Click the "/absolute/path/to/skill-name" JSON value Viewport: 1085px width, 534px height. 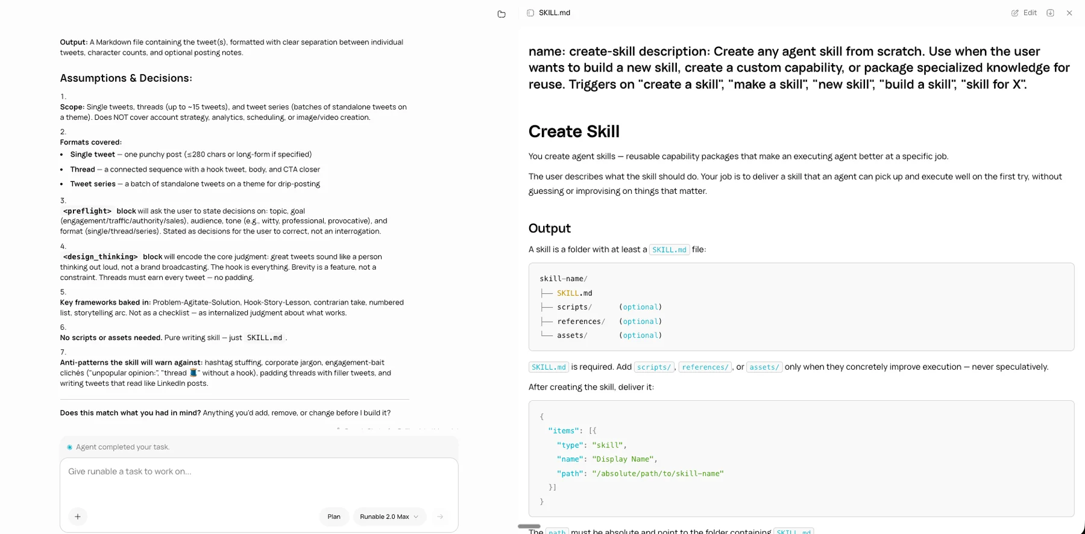[x=658, y=474]
